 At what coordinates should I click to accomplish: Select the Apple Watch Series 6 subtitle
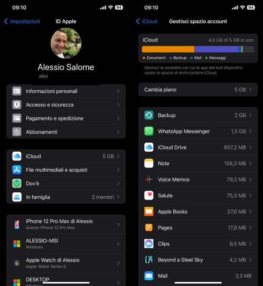click(46, 267)
